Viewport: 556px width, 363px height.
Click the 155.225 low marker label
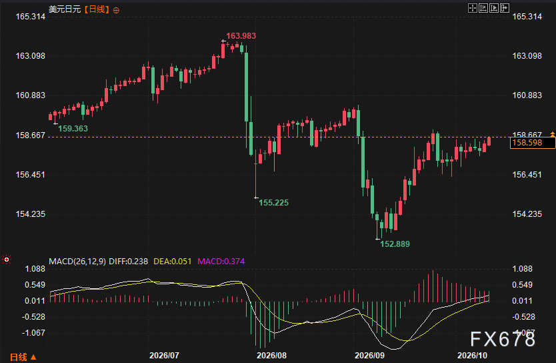tap(274, 203)
